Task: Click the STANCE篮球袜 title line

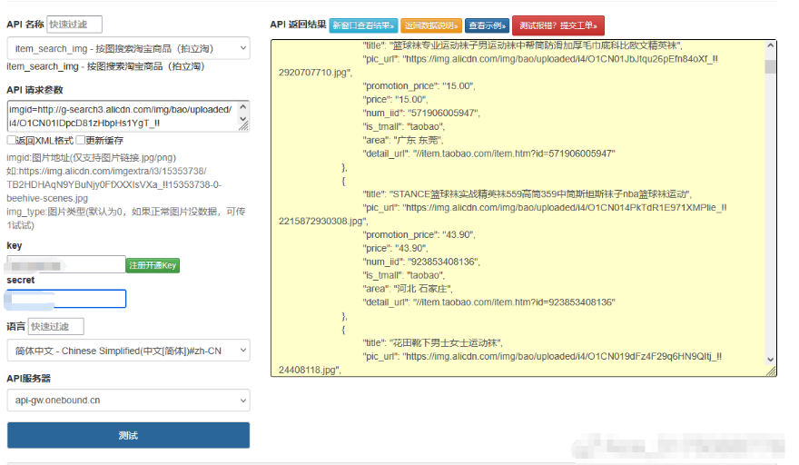Action: [x=528, y=193]
